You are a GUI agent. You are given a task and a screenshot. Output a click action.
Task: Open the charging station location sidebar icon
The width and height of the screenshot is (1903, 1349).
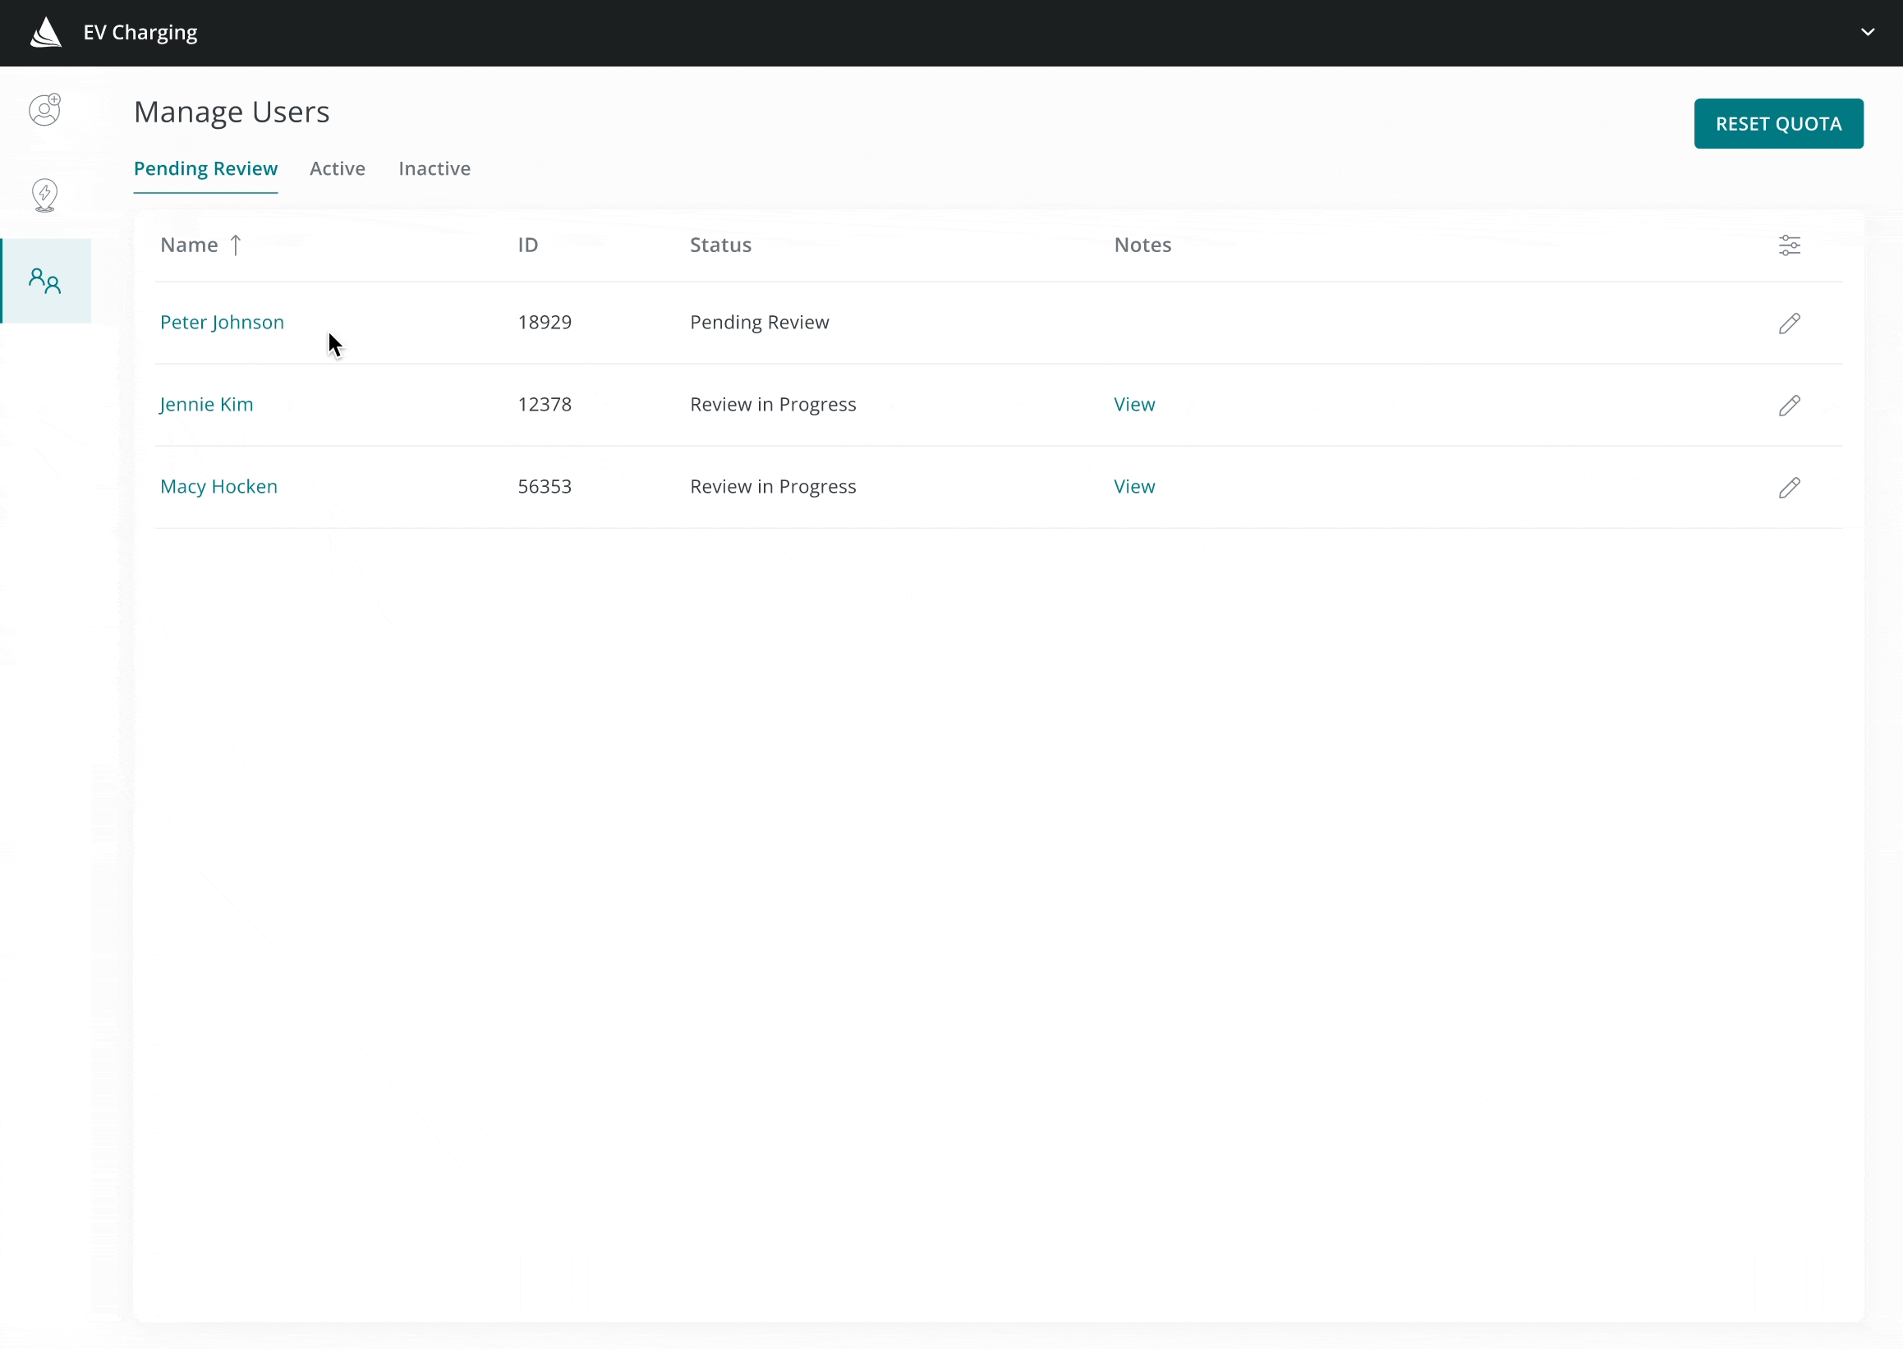pos(45,196)
